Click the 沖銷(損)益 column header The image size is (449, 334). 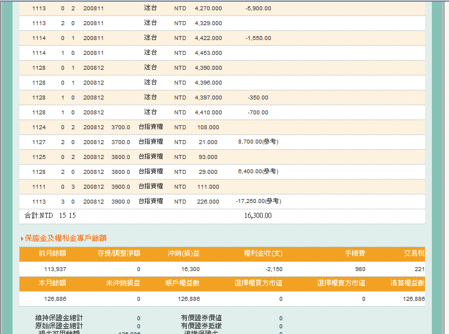184,253
